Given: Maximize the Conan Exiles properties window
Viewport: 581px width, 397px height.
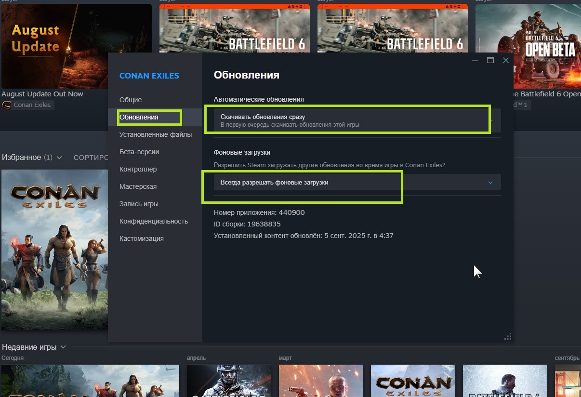Looking at the screenshot, I should pyautogui.click(x=490, y=60).
